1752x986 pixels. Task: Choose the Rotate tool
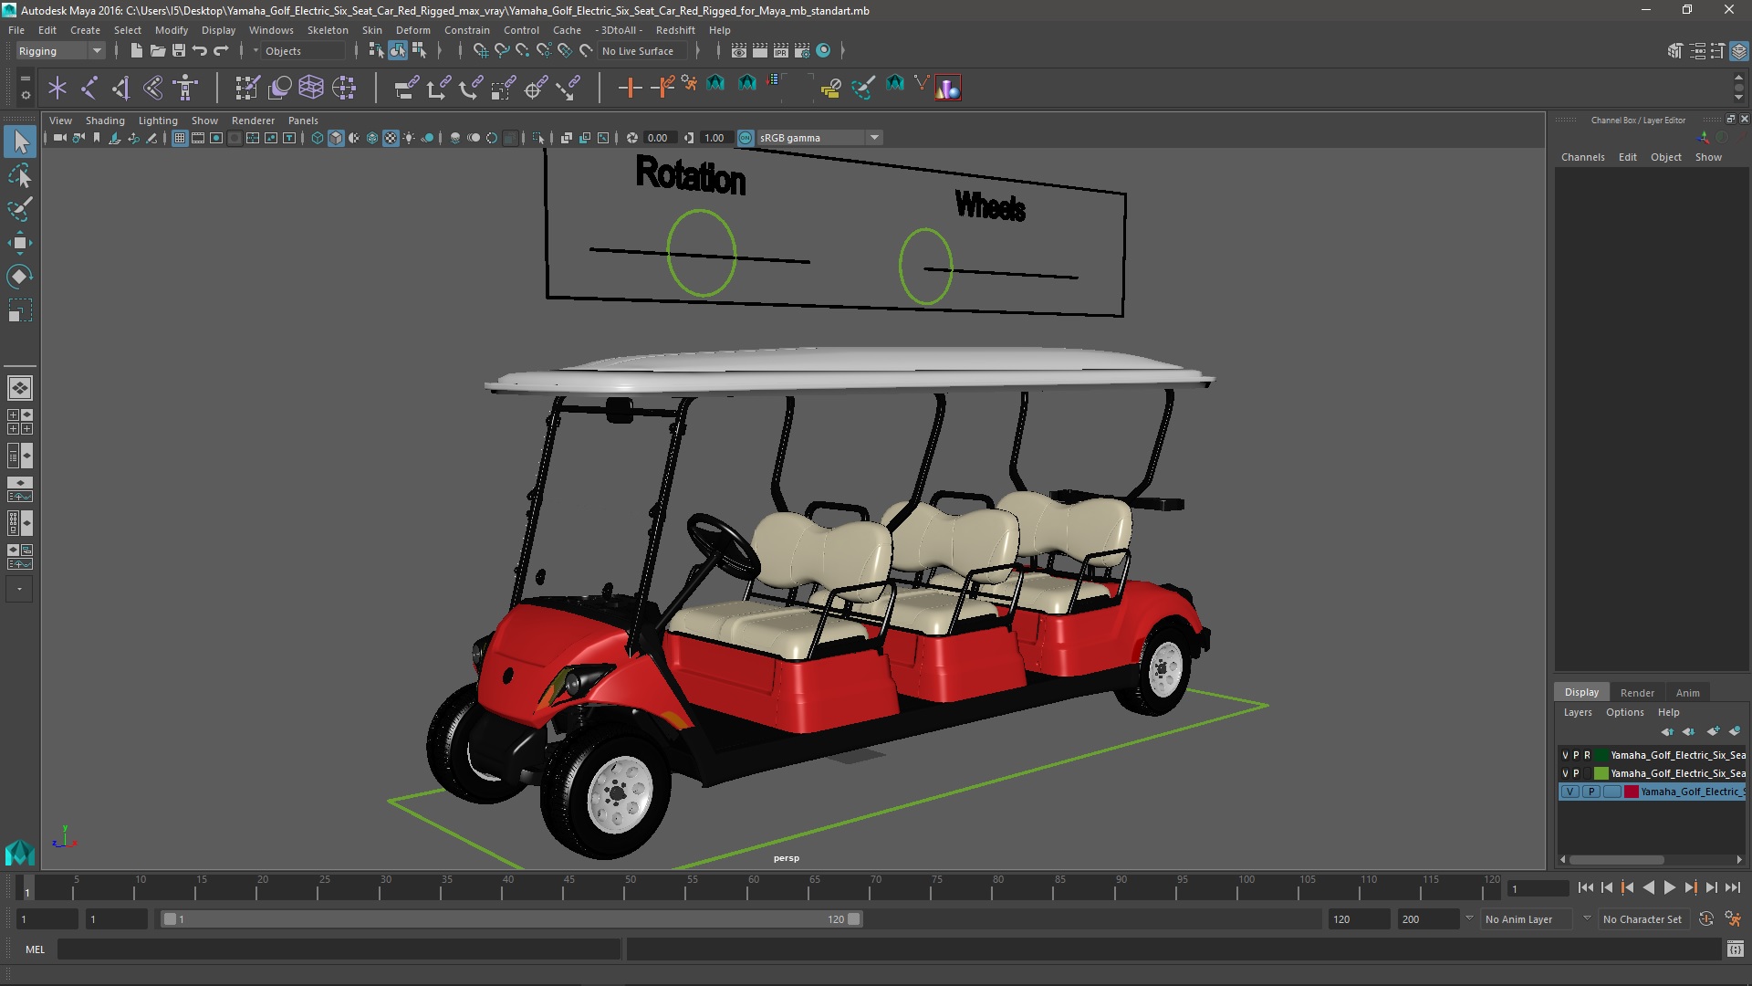pyautogui.click(x=20, y=277)
